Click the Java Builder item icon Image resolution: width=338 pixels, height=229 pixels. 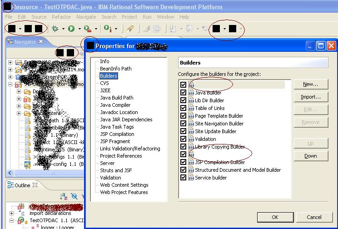tap(191, 93)
